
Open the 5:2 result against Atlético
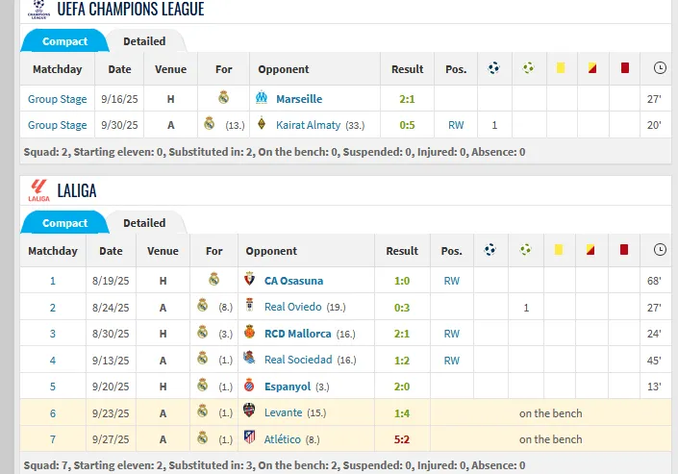tap(402, 438)
